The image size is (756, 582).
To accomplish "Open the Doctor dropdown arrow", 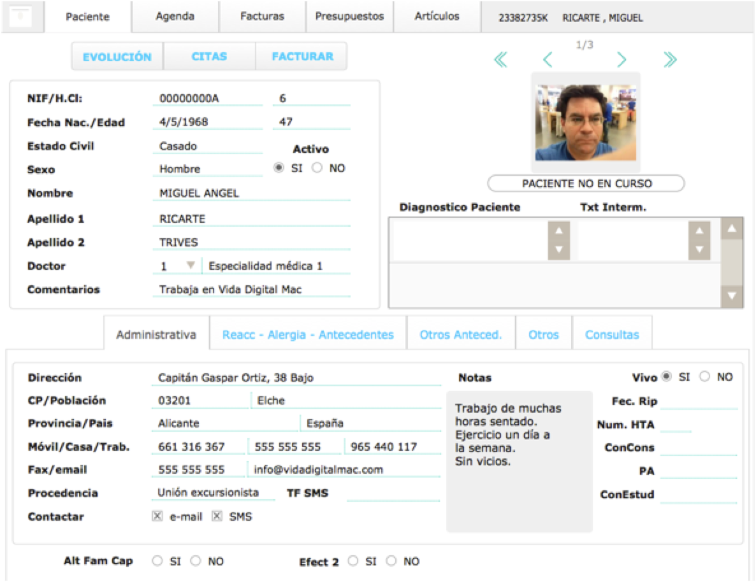I will point(190,266).
